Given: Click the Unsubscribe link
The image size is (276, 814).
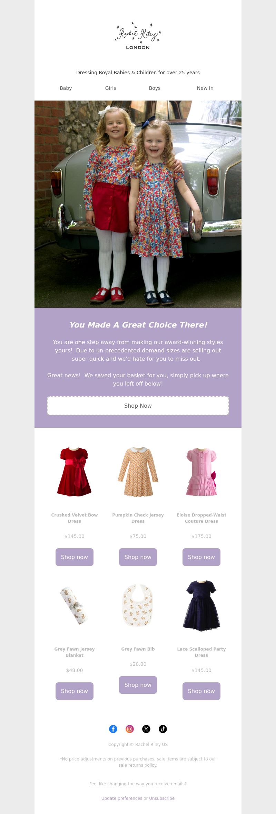Looking at the screenshot, I should click(x=162, y=798).
